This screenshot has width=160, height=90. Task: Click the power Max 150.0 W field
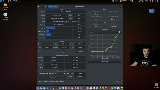click(x=80, y=47)
